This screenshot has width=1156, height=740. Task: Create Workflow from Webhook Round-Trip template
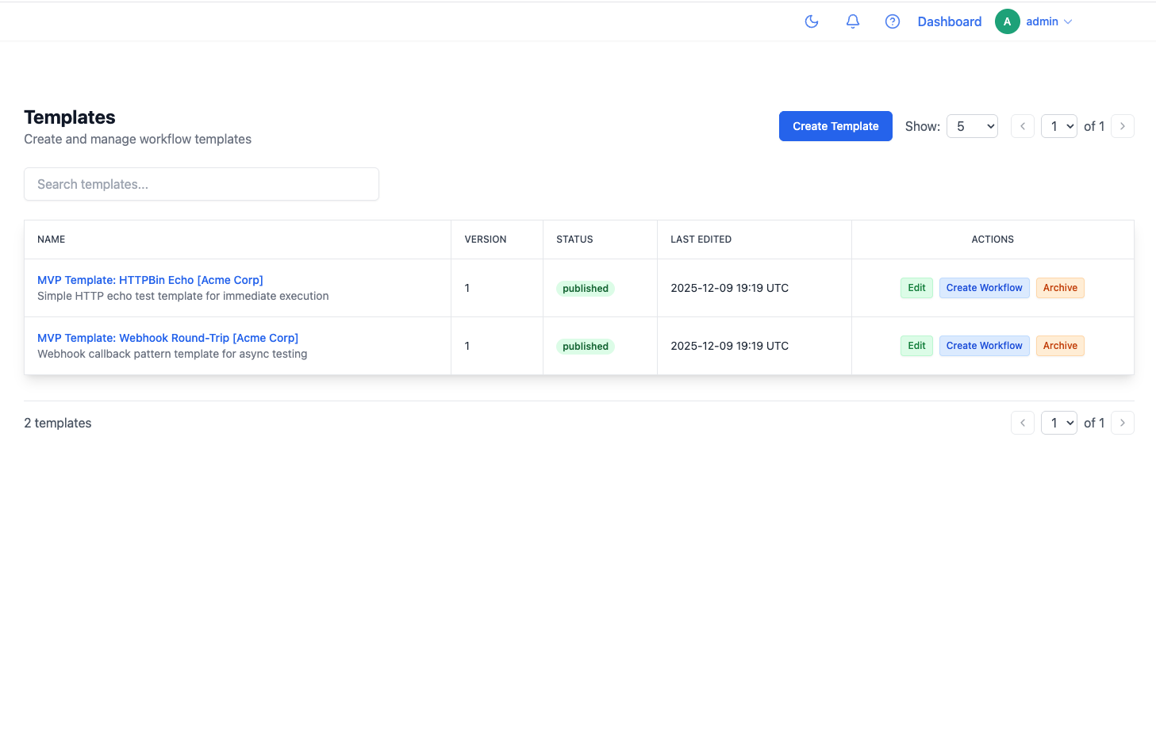point(984,346)
